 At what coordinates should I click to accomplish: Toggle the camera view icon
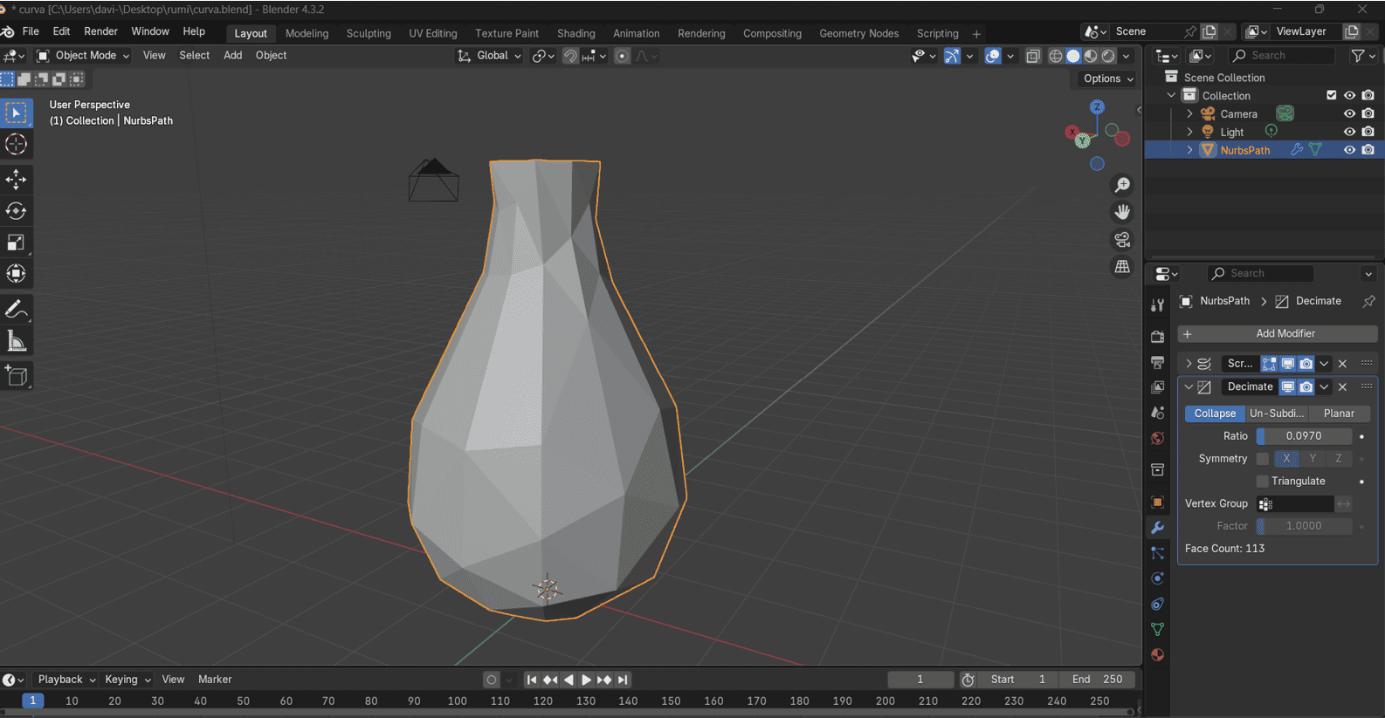tap(1122, 239)
